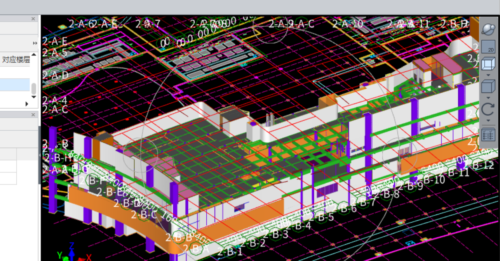Activate the dynamic orbit view tool

[x=488, y=29]
